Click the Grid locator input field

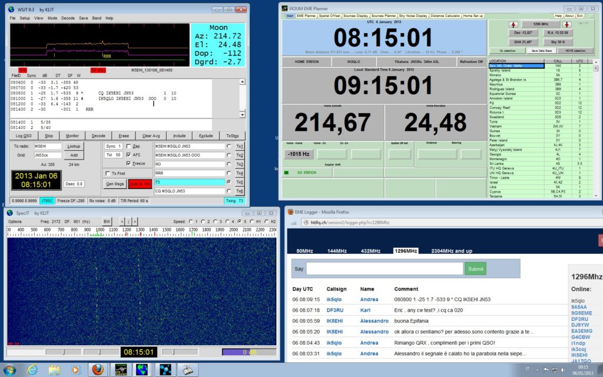[47, 155]
